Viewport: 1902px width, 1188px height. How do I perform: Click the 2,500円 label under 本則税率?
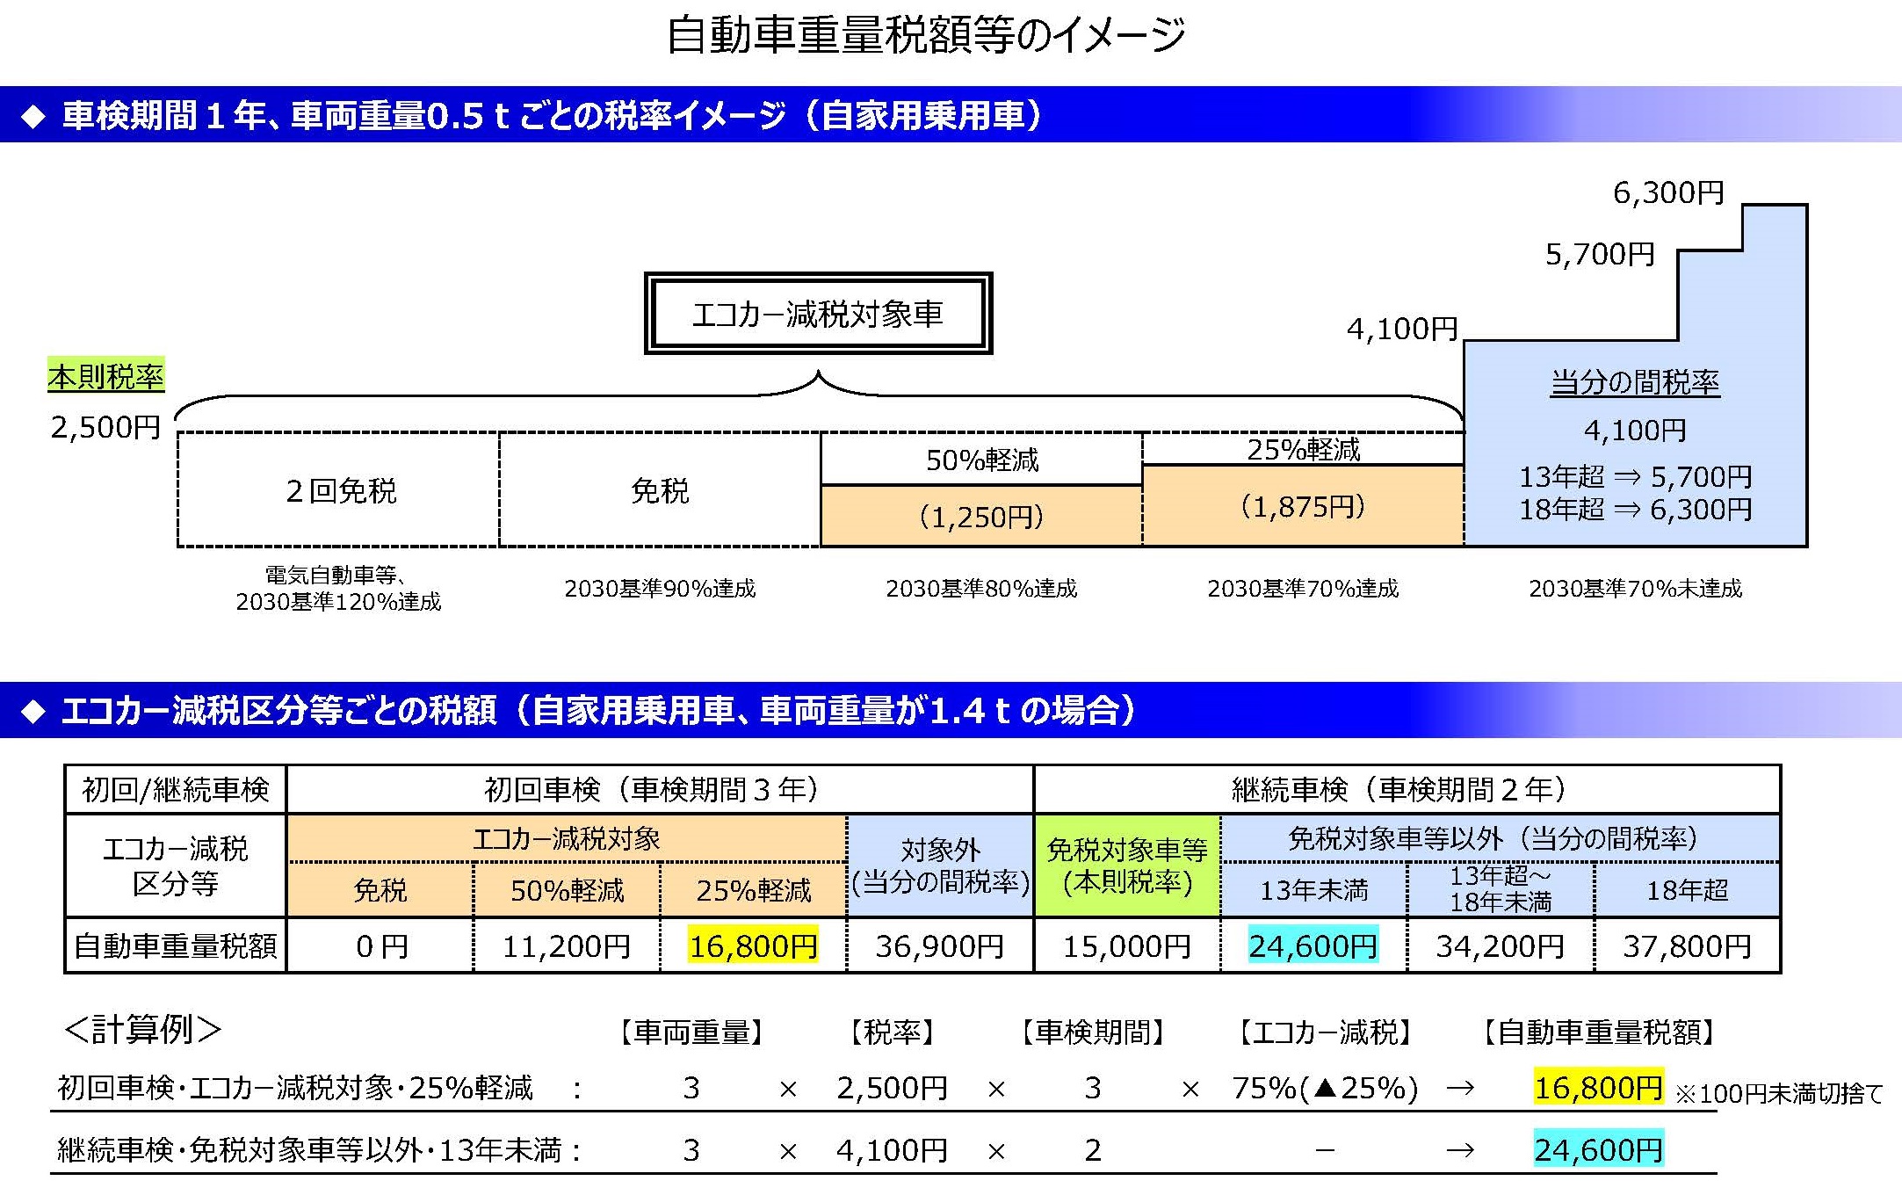(x=105, y=427)
